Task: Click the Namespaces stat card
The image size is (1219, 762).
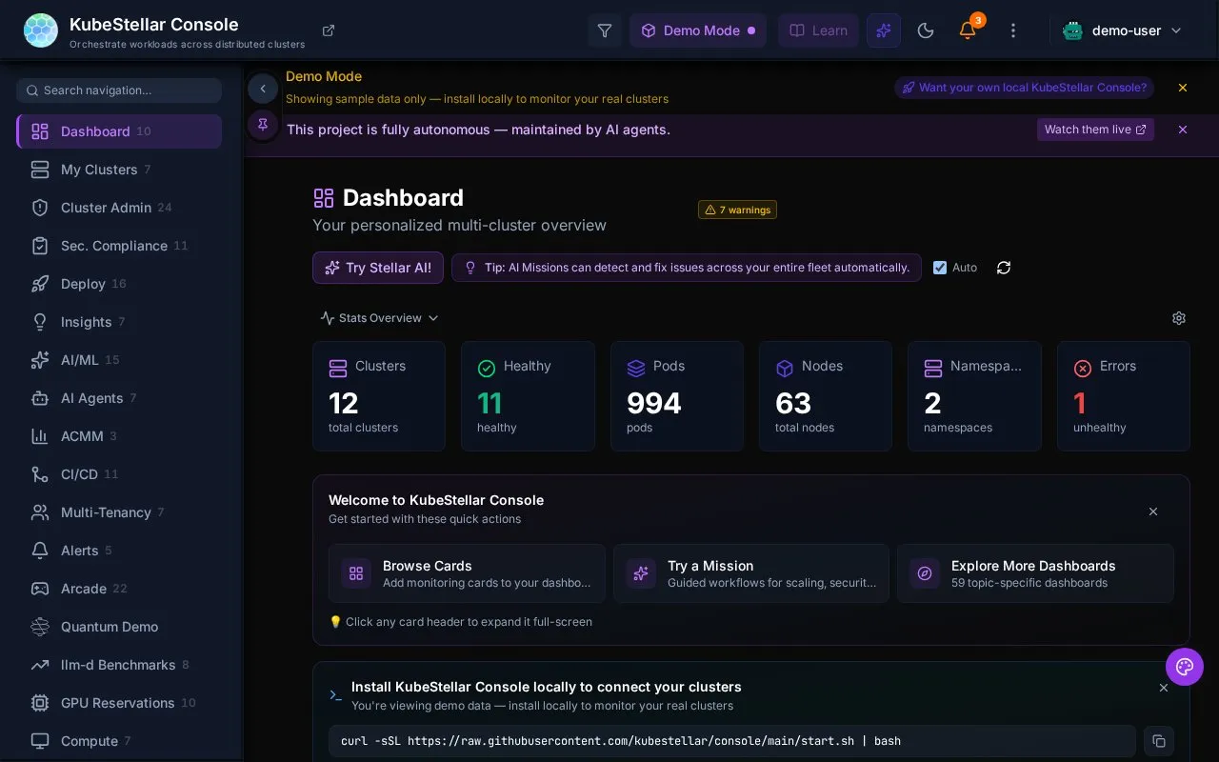Action: (974, 396)
